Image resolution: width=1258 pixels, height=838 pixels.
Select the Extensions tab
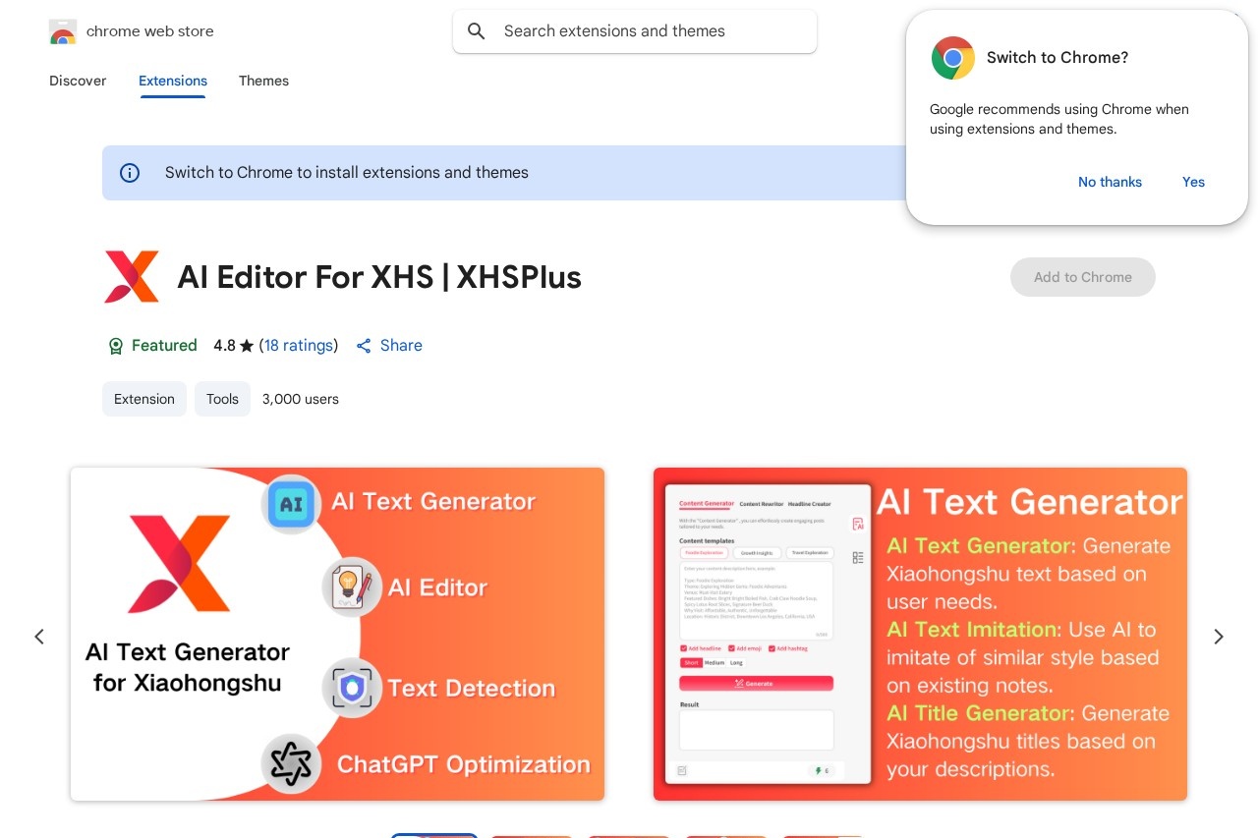pyautogui.click(x=173, y=81)
